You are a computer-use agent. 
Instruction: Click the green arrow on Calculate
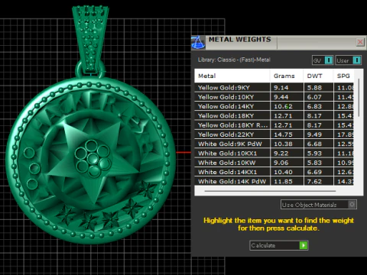click(304, 245)
